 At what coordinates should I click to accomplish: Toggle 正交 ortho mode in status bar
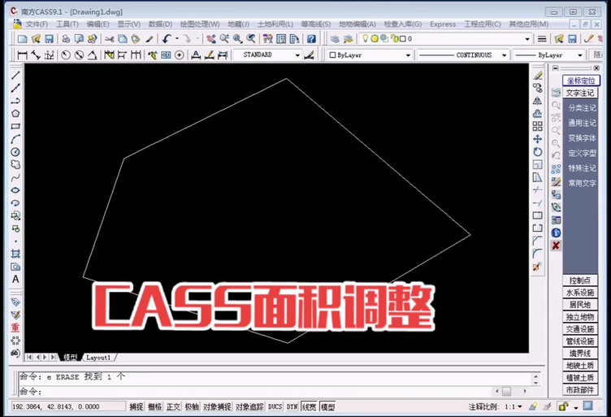(173, 407)
